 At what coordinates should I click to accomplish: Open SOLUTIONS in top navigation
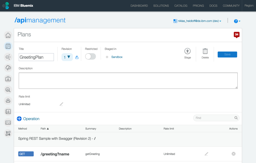coord(161,6)
